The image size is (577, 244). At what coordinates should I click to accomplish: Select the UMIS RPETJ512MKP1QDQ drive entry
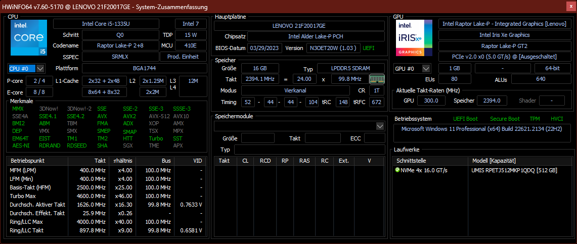tap(514, 170)
